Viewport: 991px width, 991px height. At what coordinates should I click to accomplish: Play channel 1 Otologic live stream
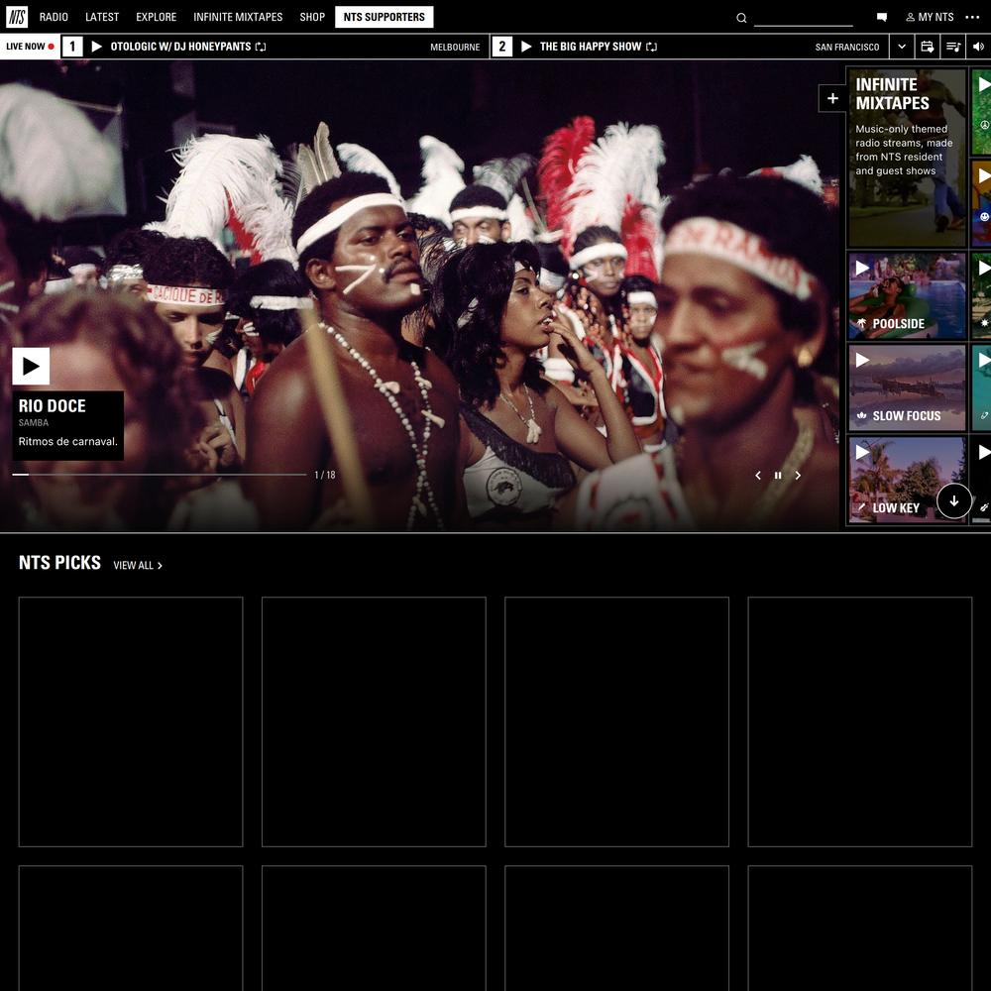click(97, 47)
